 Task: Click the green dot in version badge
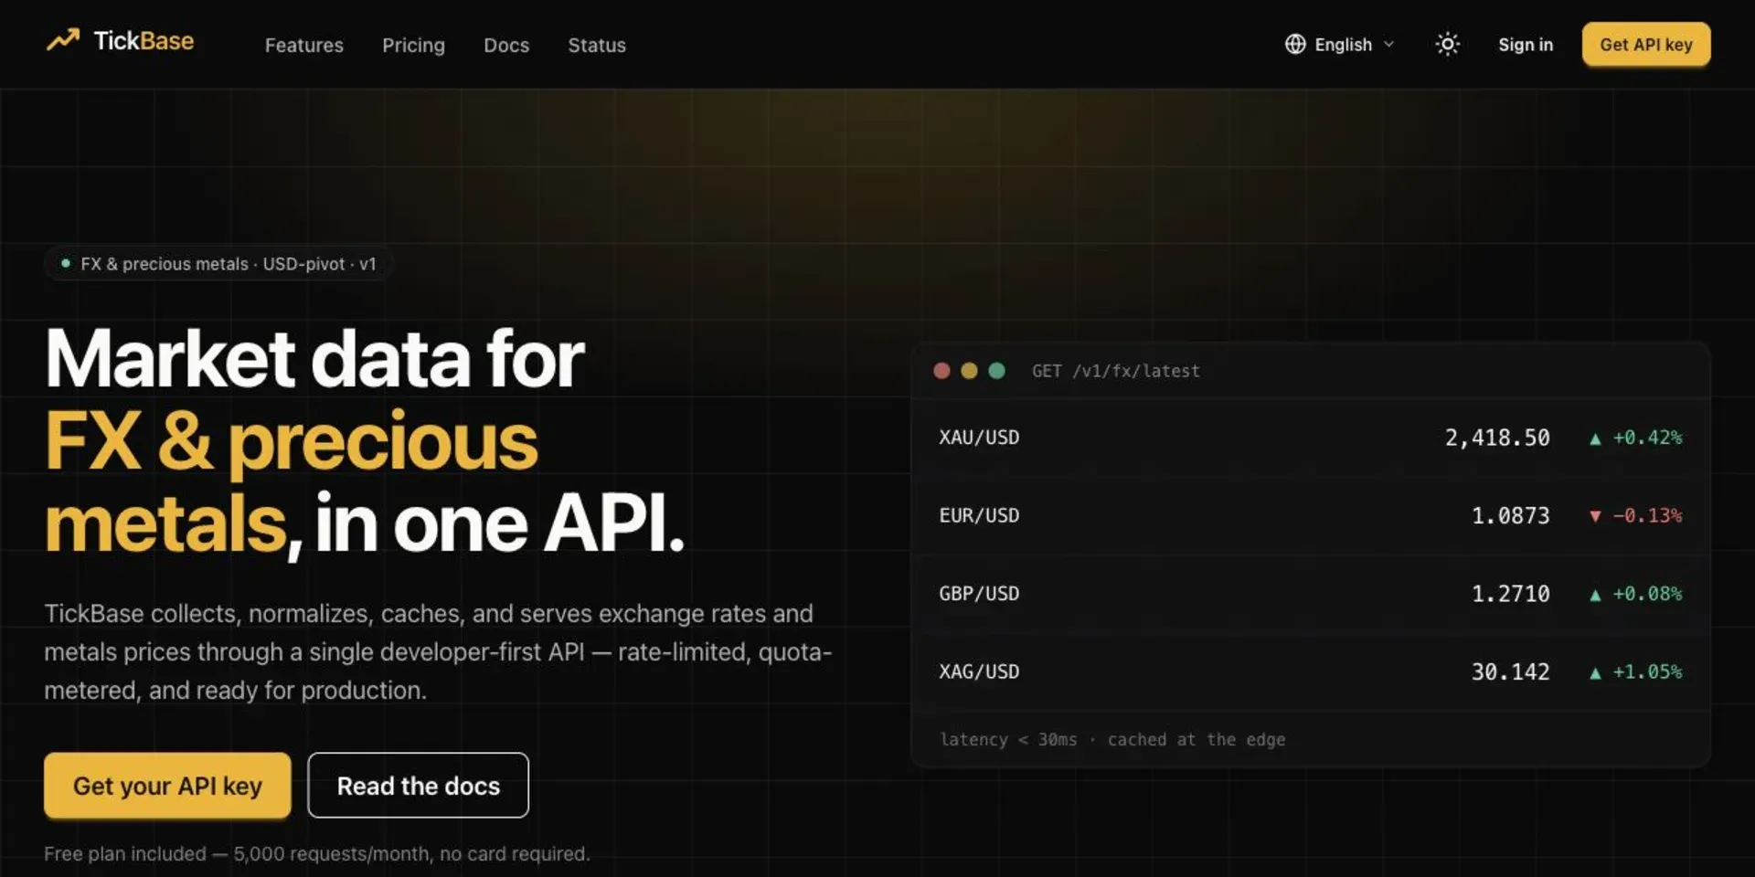[x=66, y=263]
